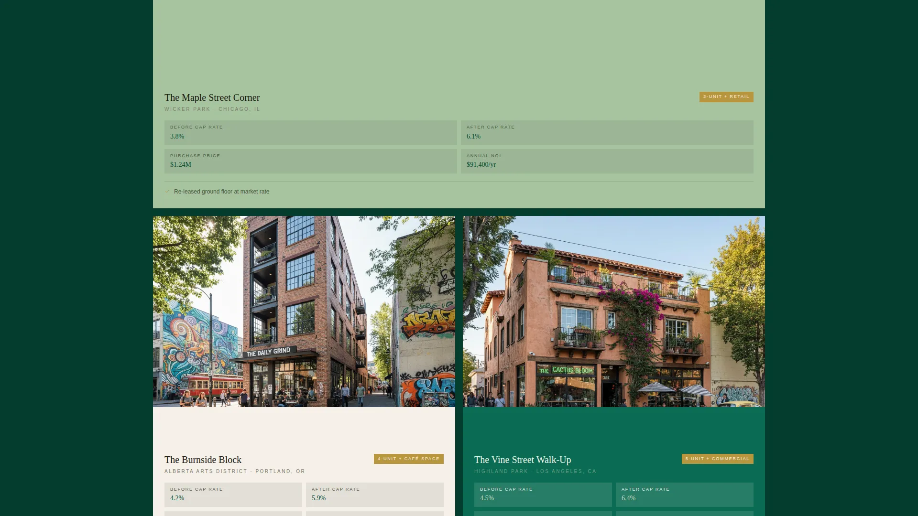This screenshot has height=516, width=918.
Task: Click Maple Street before cap rate 3.8%
Action: point(310,132)
